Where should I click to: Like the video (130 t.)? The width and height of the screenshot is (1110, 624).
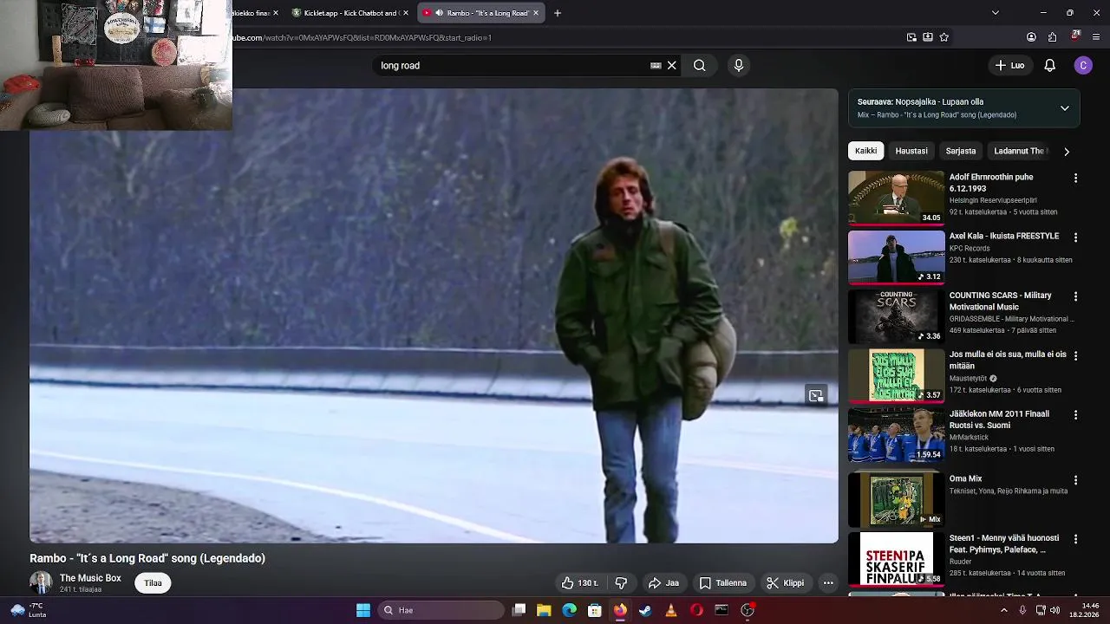[x=580, y=583]
